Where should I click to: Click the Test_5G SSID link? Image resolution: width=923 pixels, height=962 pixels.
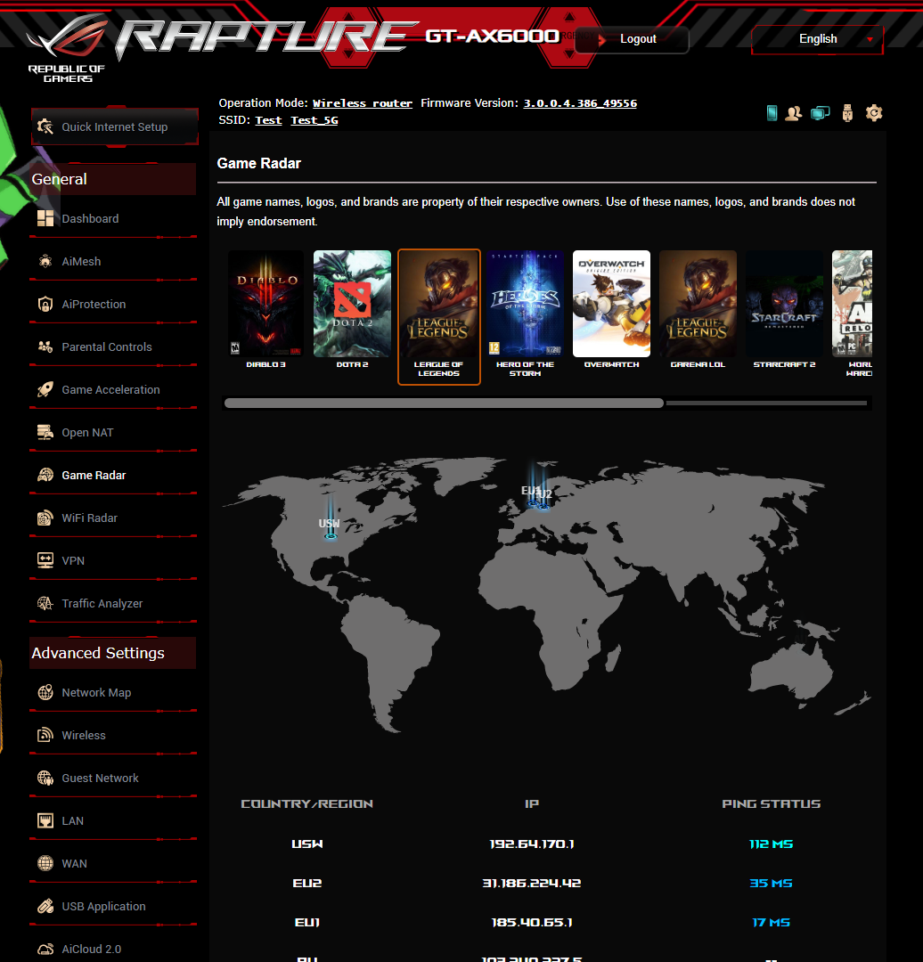(314, 120)
